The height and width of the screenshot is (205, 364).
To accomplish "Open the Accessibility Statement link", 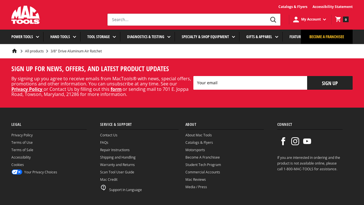I will pyautogui.click(x=332, y=7).
